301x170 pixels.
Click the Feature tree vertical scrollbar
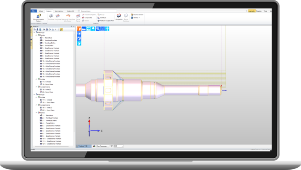click(74, 83)
